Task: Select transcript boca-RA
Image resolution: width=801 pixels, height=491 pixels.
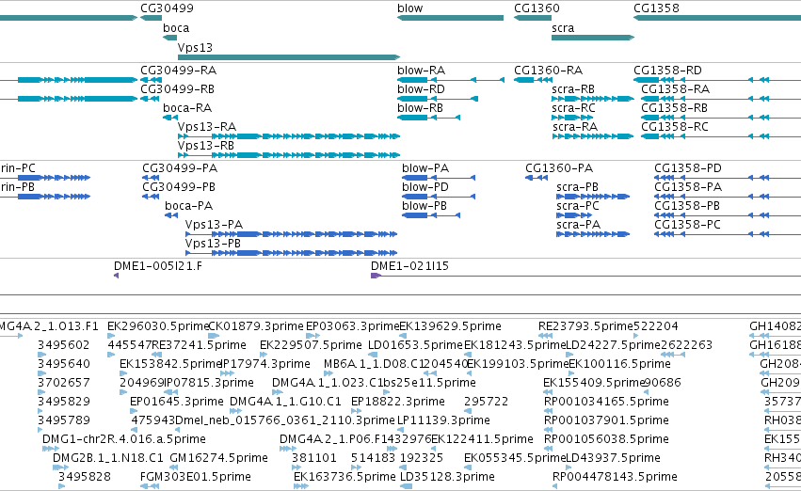Action: (187, 108)
